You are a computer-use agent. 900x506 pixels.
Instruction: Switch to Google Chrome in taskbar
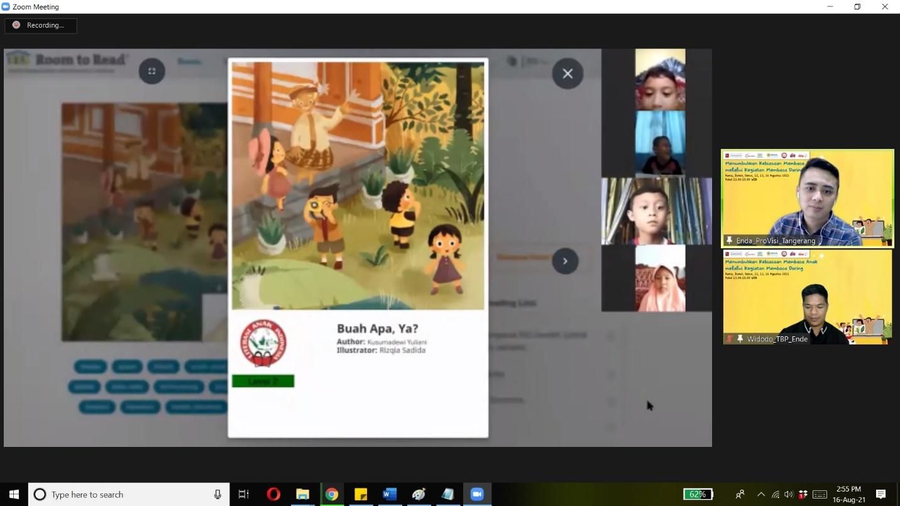tap(331, 495)
